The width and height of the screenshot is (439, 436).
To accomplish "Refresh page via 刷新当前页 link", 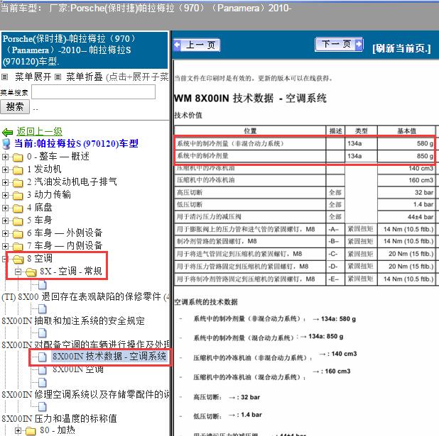I will tap(401, 48).
